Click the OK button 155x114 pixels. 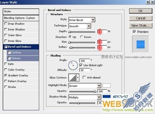[x=141, y=11]
